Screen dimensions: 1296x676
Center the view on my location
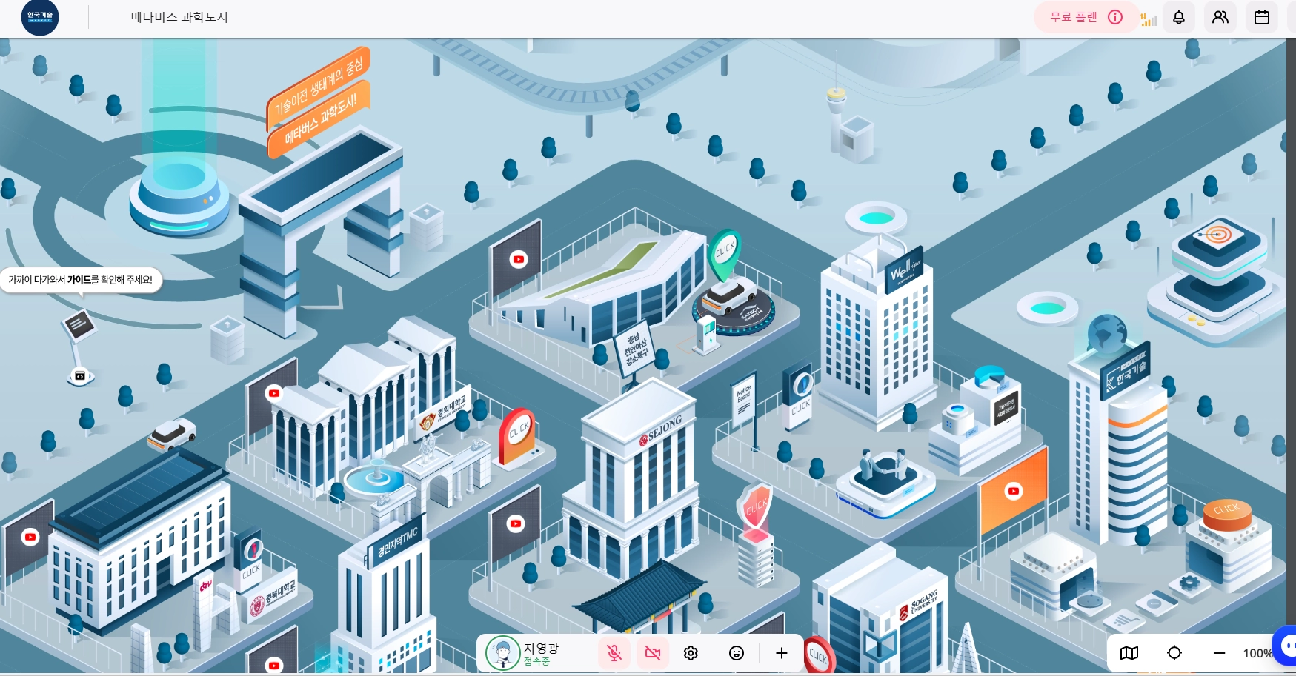[x=1174, y=653]
